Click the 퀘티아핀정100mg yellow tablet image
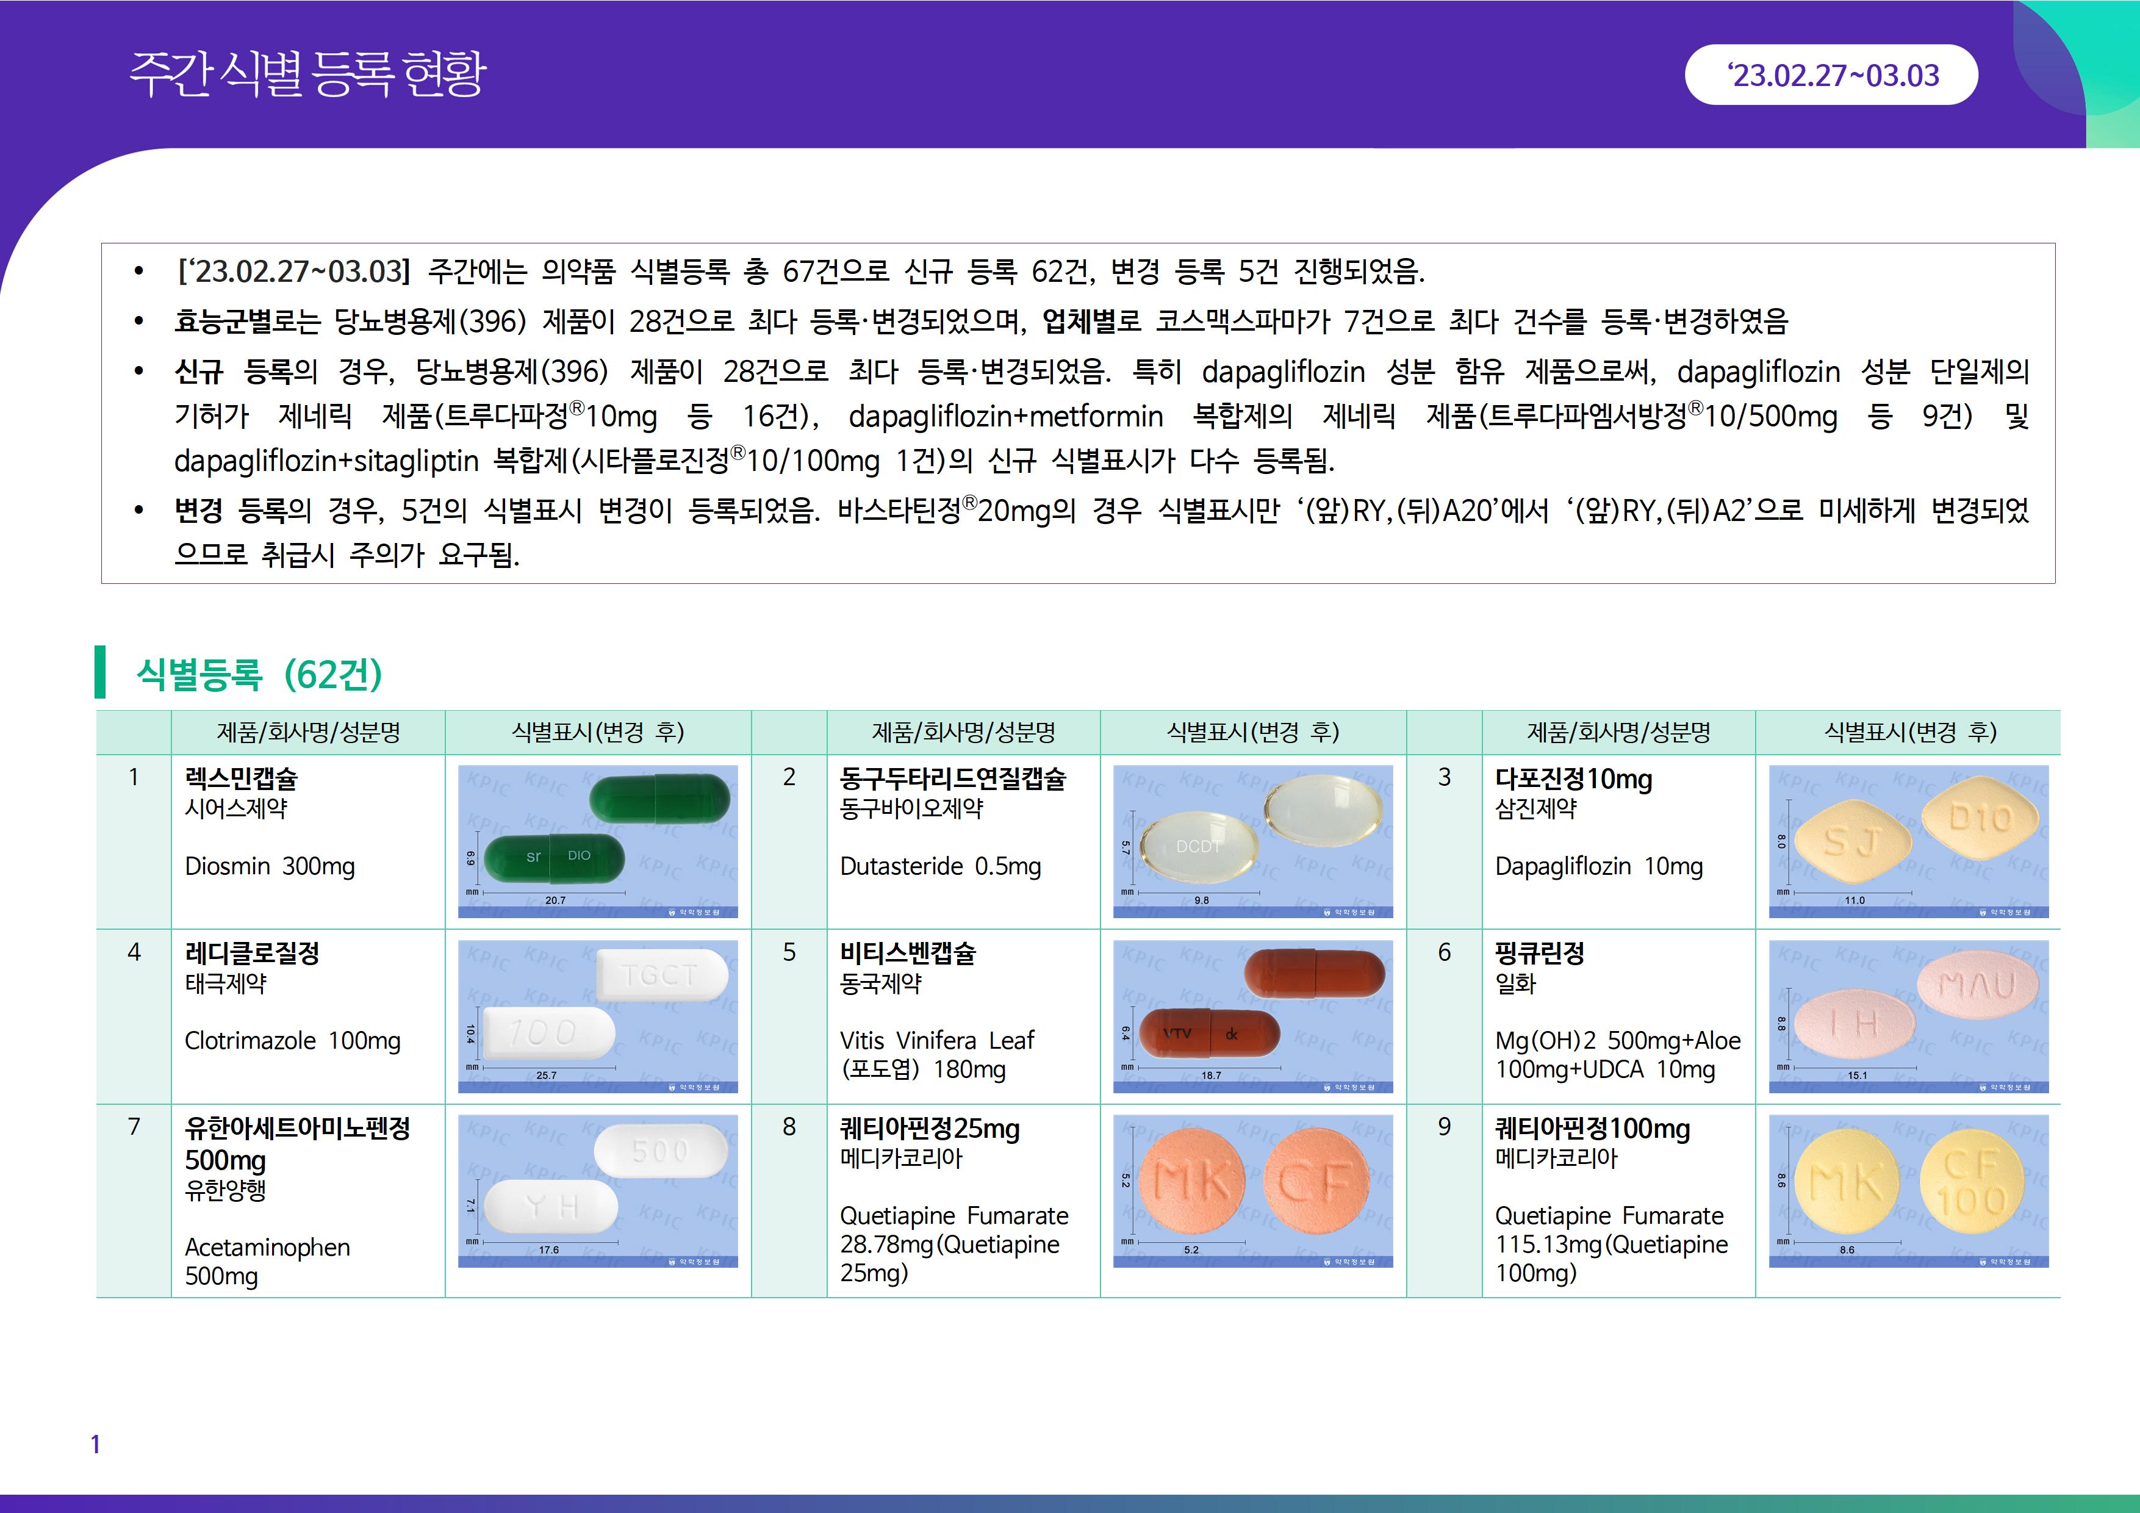Screen dimensions: 2140x1513 pos(1908,1190)
